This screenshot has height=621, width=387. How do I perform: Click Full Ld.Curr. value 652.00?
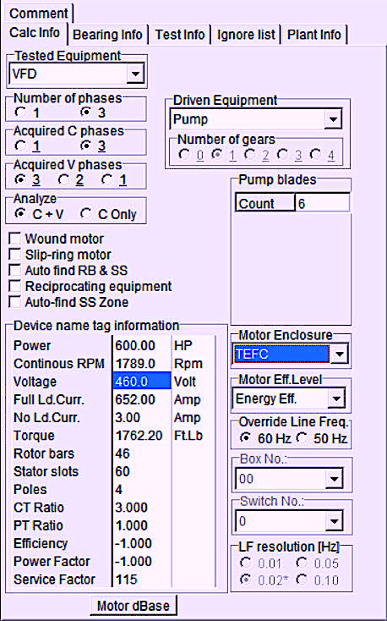point(142,399)
